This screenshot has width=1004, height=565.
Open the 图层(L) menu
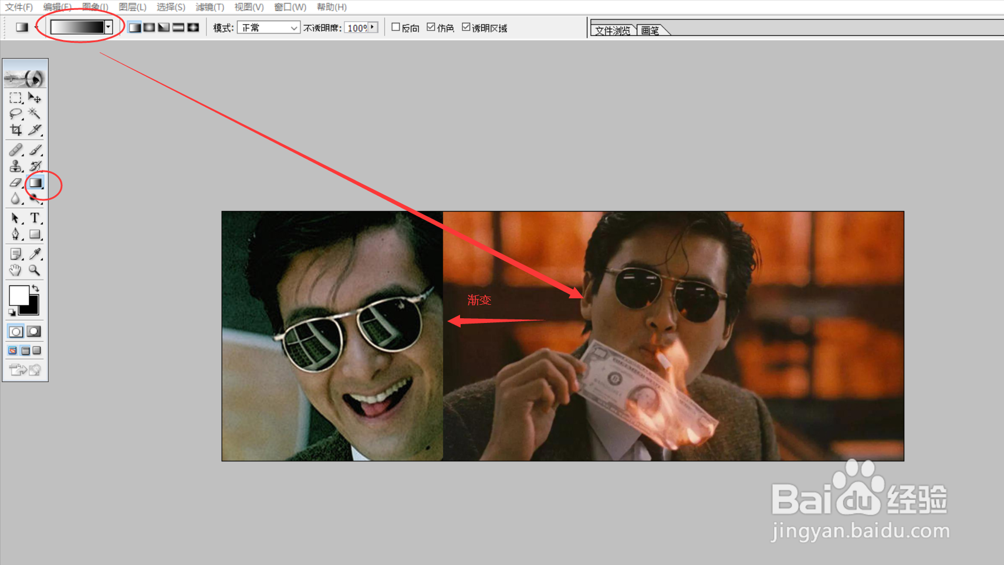click(133, 7)
